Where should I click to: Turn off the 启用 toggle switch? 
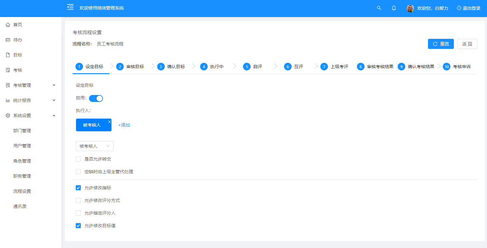coord(96,98)
